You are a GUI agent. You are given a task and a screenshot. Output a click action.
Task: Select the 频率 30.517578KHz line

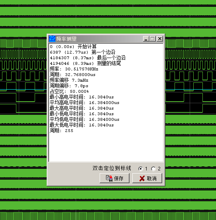coord(74,69)
